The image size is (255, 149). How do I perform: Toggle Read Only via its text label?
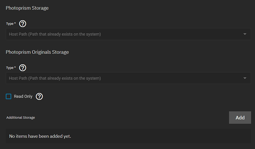(23, 96)
